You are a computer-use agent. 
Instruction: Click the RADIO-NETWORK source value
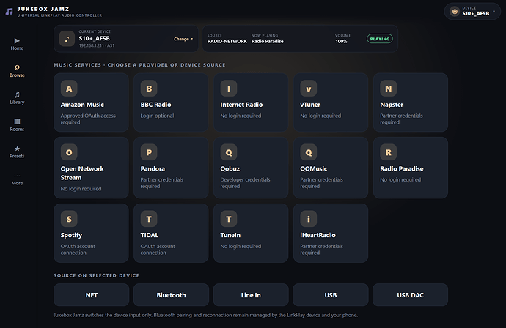227,41
